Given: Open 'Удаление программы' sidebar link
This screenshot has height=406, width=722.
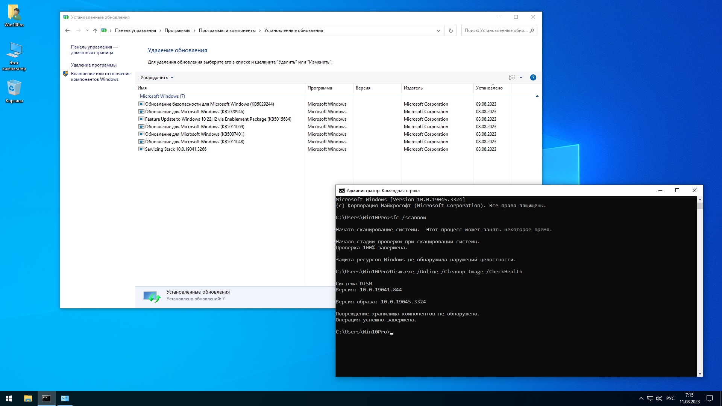Looking at the screenshot, I should 94,65.
